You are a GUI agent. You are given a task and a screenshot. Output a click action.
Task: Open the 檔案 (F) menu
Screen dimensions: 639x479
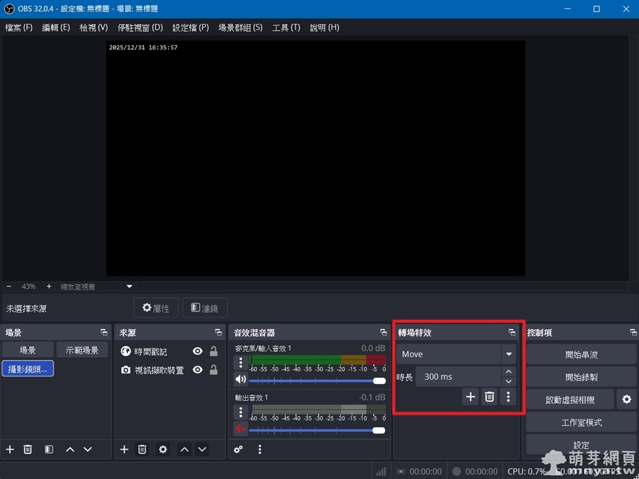coord(19,27)
